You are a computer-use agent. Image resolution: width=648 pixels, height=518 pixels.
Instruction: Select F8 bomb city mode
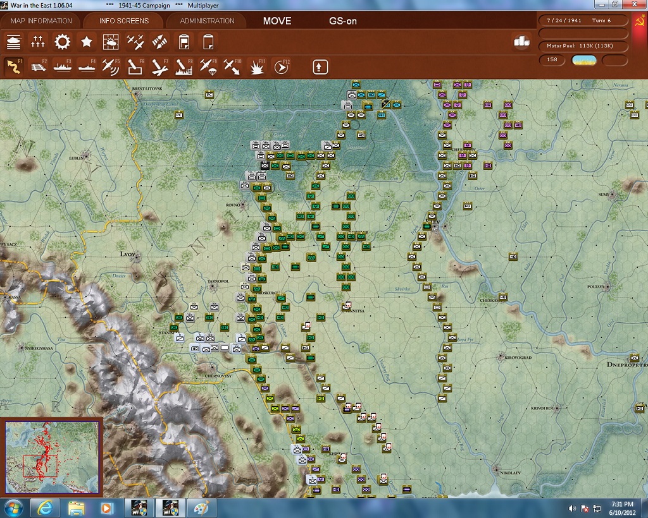[184, 67]
